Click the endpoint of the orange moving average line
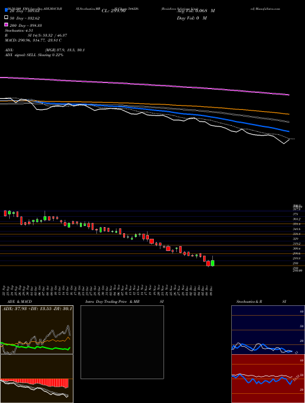 click(289, 114)
